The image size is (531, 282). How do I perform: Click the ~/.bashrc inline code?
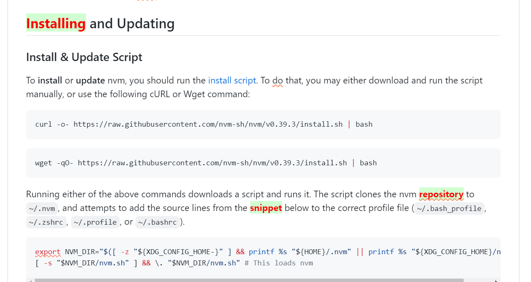[x=157, y=223]
